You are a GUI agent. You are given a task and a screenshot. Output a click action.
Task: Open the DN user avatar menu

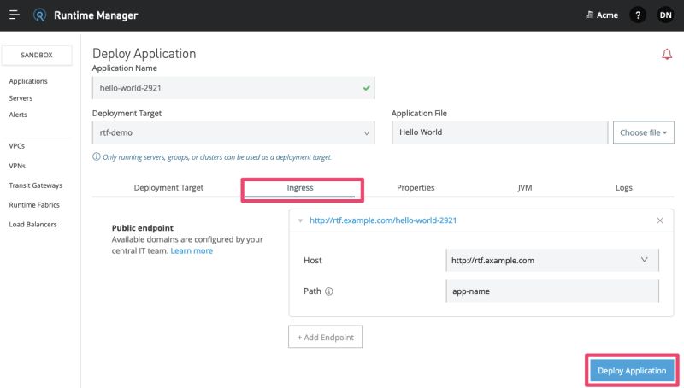tap(665, 15)
